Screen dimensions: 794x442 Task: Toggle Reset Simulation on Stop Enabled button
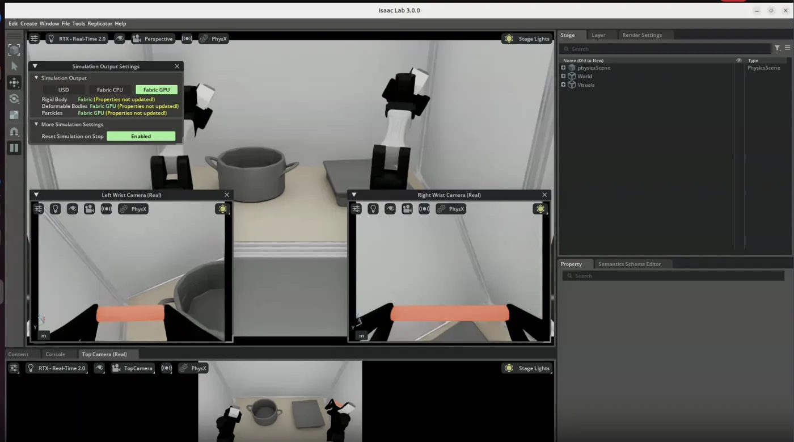(x=141, y=136)
